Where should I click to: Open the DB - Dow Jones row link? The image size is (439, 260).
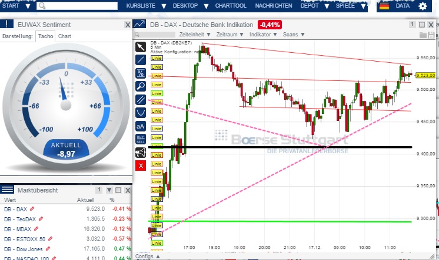pos(23,249)
